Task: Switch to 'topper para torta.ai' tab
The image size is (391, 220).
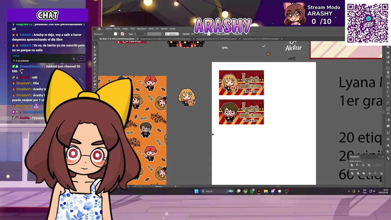Action: 216,39
